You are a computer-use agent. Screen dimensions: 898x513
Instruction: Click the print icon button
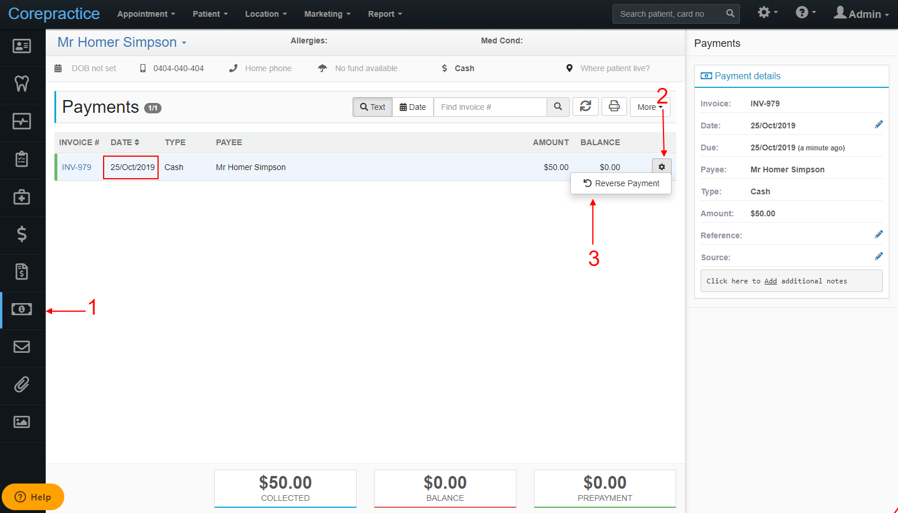(614, 106)
